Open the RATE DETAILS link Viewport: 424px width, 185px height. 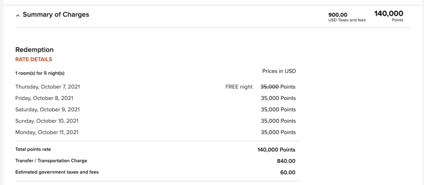pyautogui.click(x=34, y=59)
